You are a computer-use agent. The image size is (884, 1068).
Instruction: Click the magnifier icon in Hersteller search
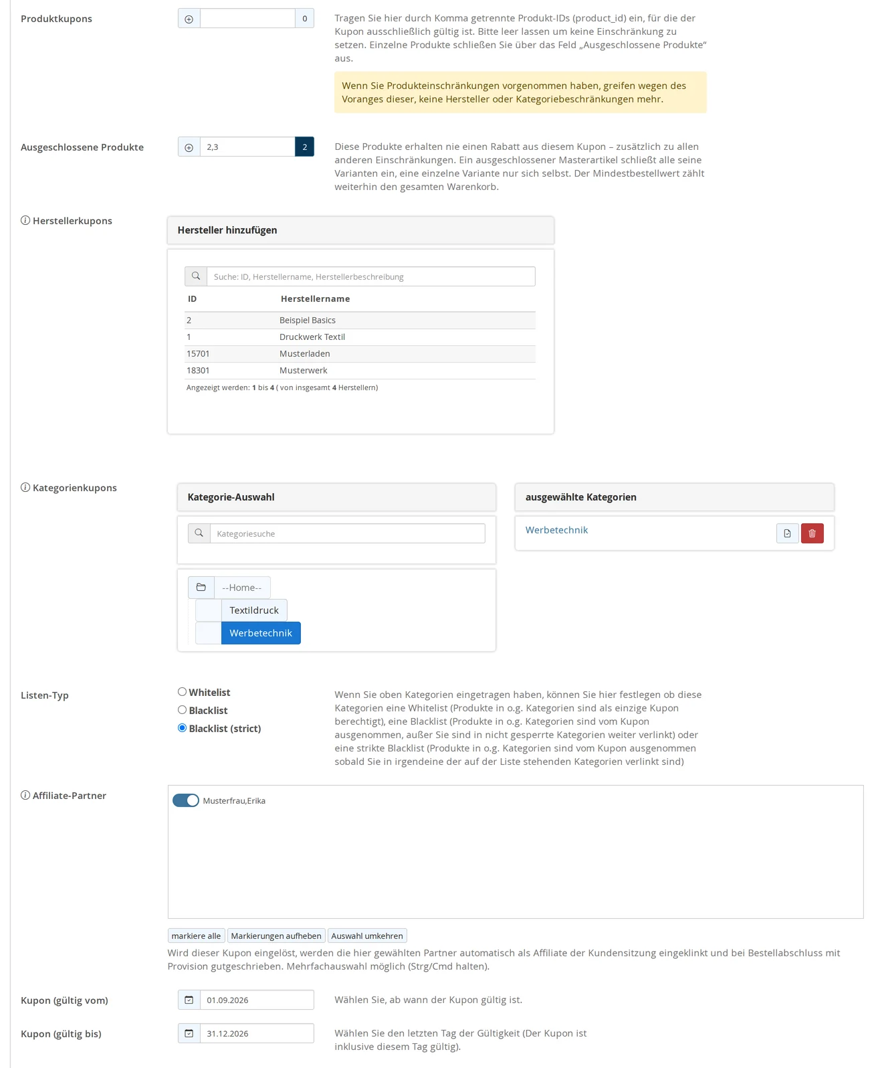coord(196,276)
